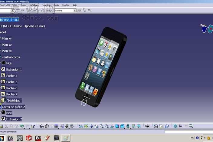Select Plan xy in the tree

coord(7,38)
